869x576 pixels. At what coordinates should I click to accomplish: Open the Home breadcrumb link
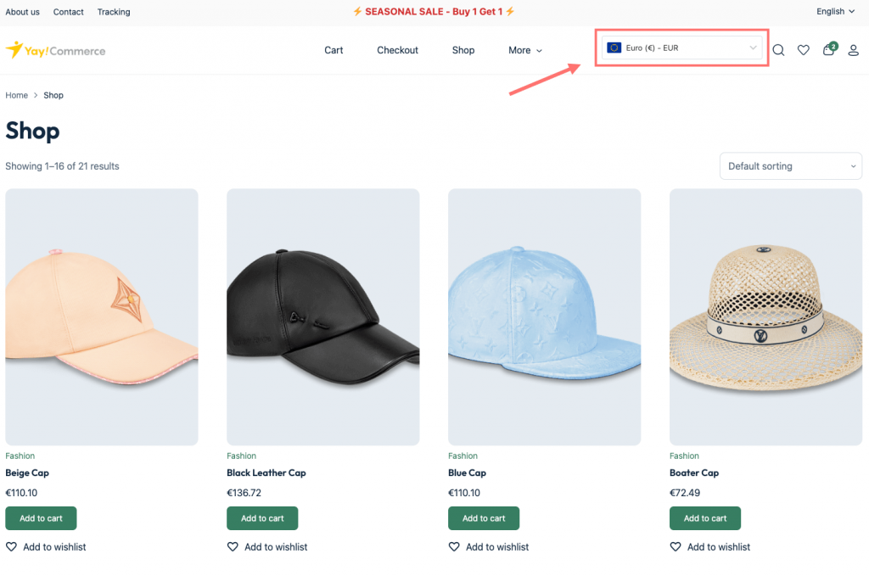click(16, 95)
